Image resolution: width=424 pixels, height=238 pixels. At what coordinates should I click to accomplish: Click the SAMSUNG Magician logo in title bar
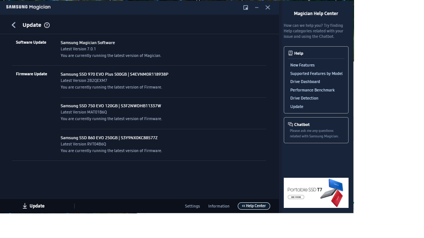[28, 7]
